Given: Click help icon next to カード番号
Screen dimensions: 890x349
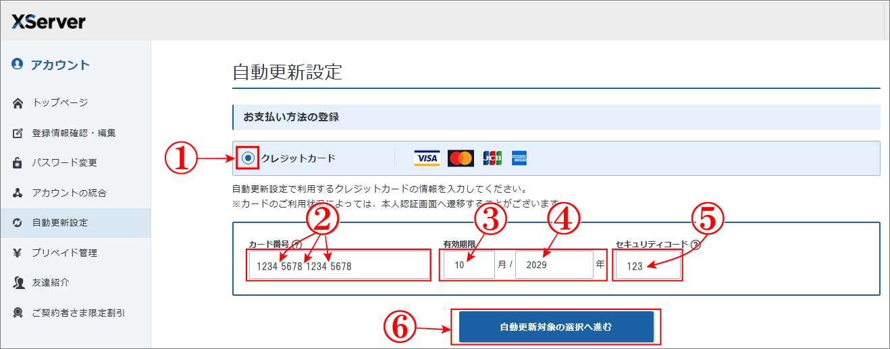Looking at the screenshot, I should (296, 244).
